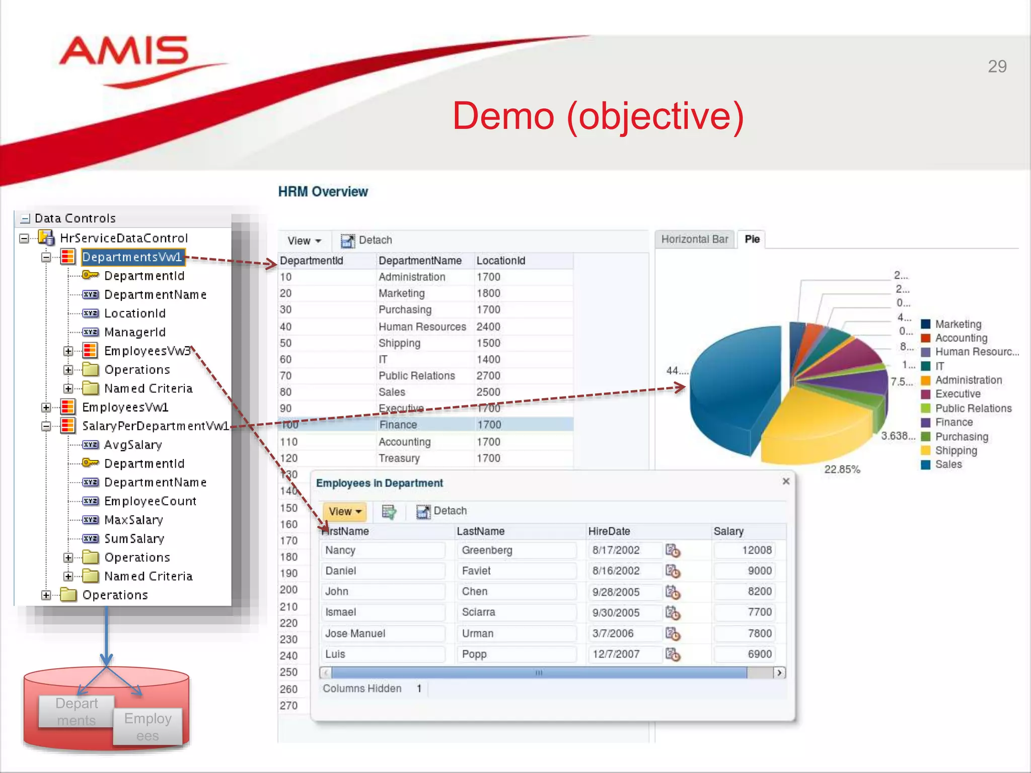Click Detach icon in departments table toolbar
Screen dimensions: 1031x773
[x=347, y=241]
